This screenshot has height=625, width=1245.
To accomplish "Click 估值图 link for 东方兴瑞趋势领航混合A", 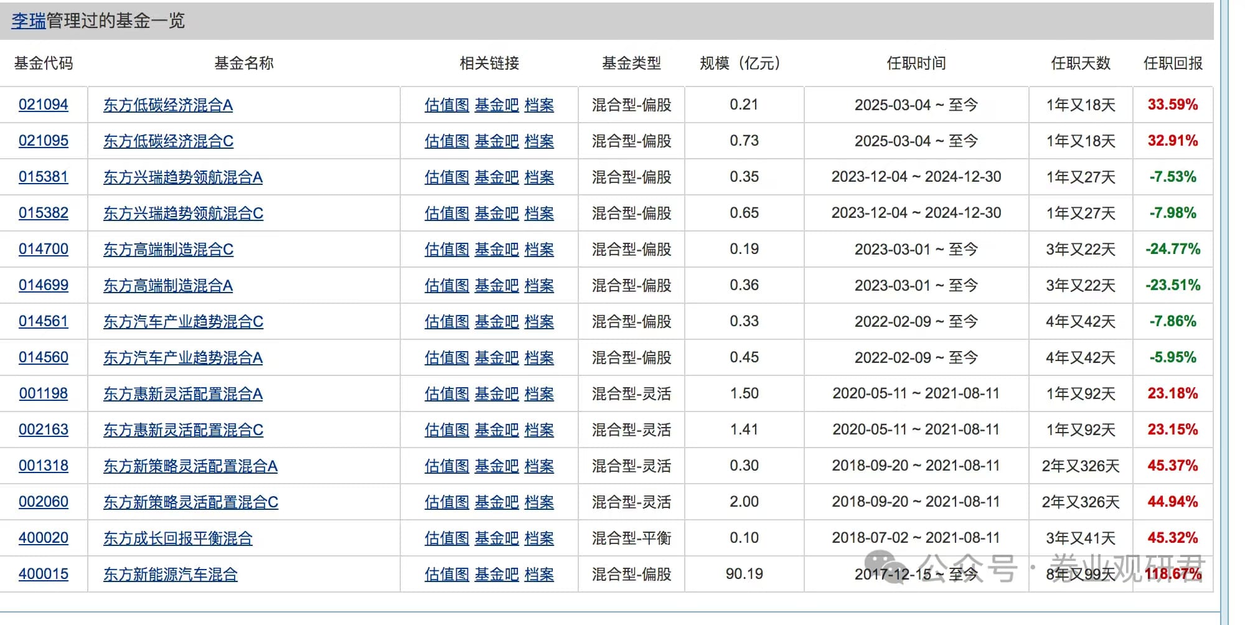I will click(x=446, y=177).
